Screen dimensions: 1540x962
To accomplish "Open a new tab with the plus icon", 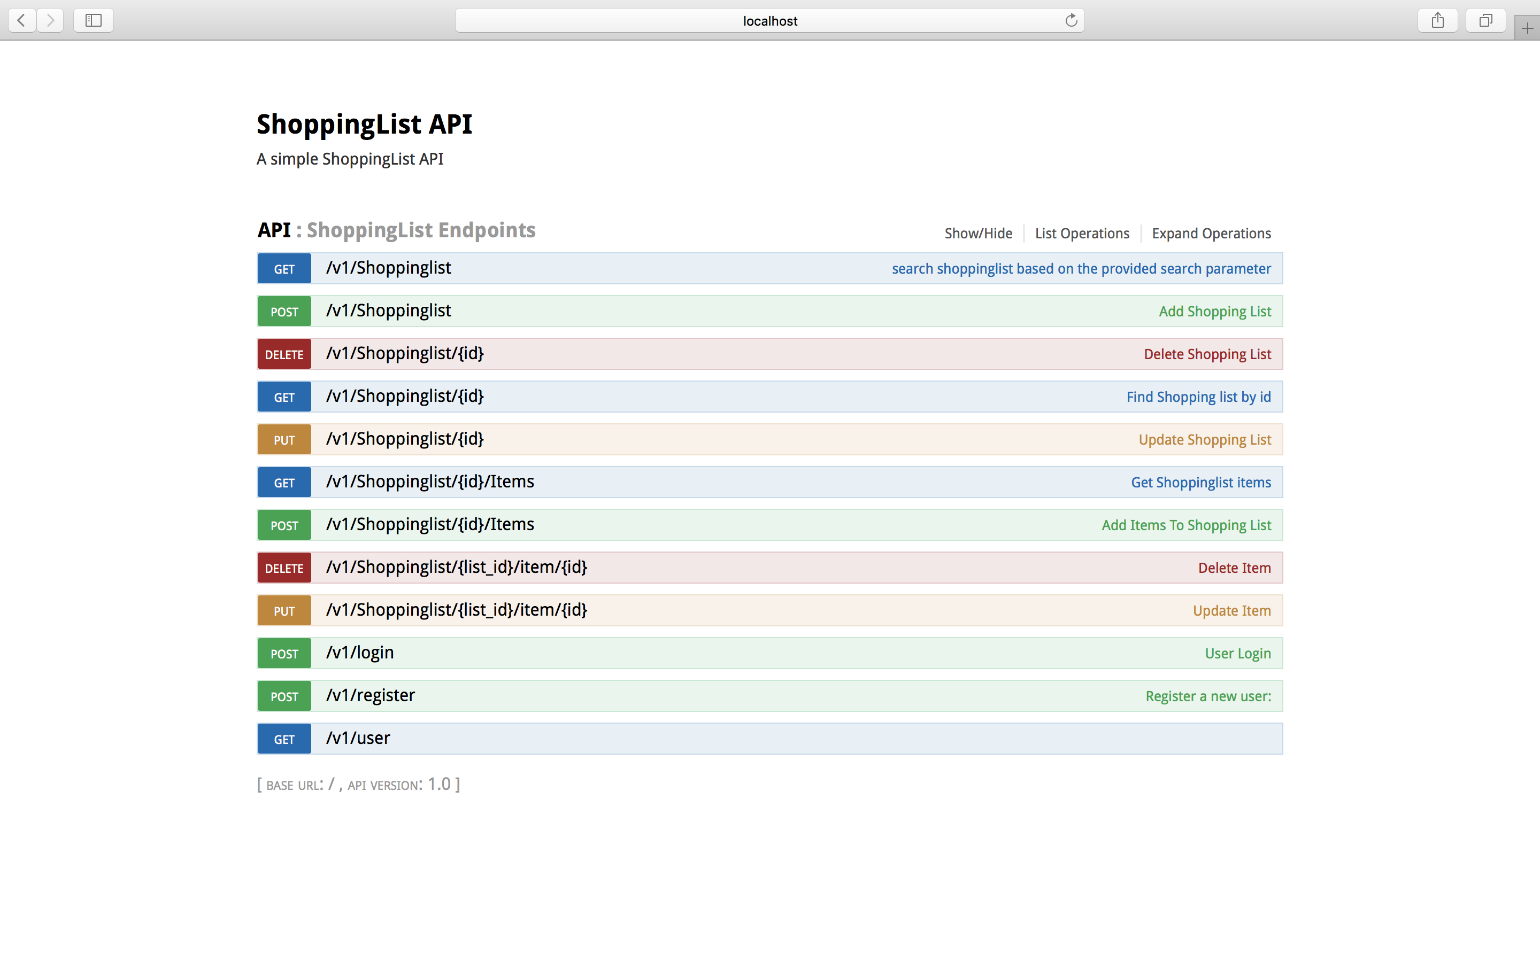I will tap(1527, 28).
